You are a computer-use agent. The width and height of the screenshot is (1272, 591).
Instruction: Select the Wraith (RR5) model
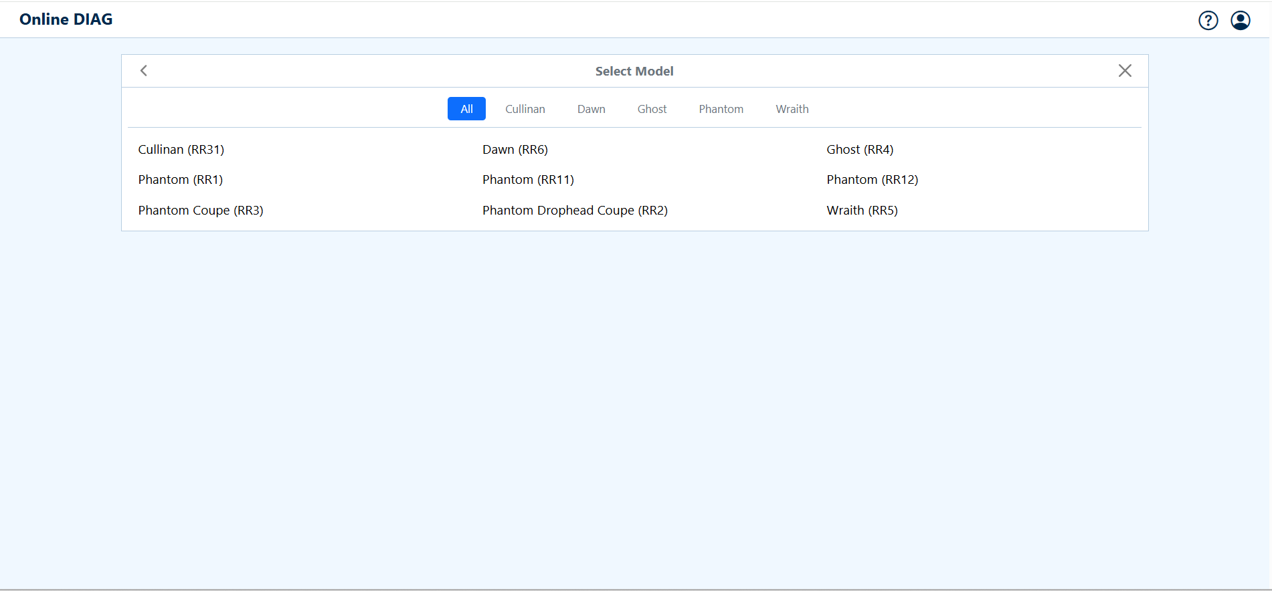(x=862, y=211)
